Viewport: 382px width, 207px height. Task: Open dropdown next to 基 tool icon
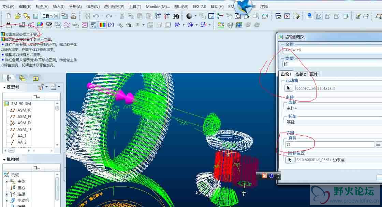[210, 25]
